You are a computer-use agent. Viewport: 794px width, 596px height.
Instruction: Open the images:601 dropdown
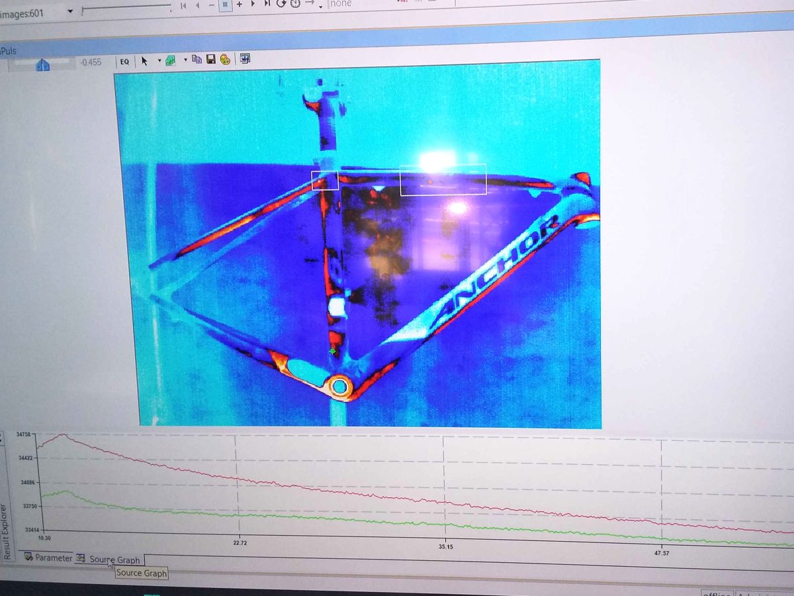(x=70, y=11)
